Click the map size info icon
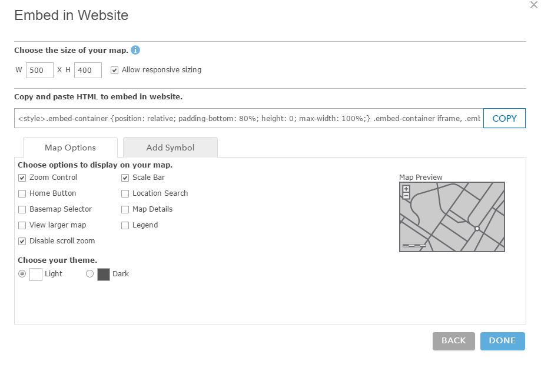This screenshot has width=541, height=368. (135, 50)
